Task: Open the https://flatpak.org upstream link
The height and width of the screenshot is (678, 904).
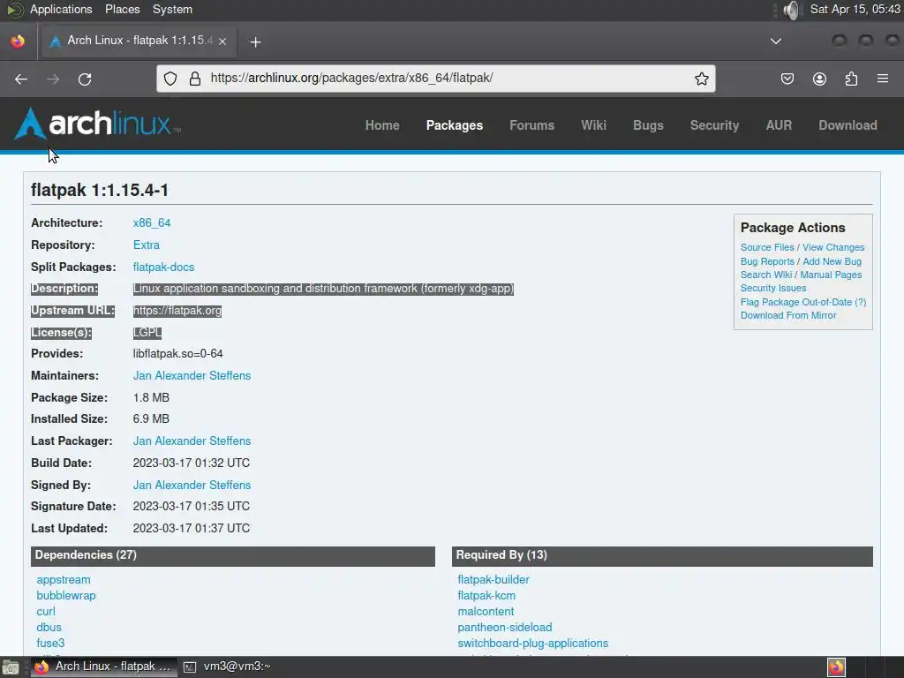Action: (177, 310)
